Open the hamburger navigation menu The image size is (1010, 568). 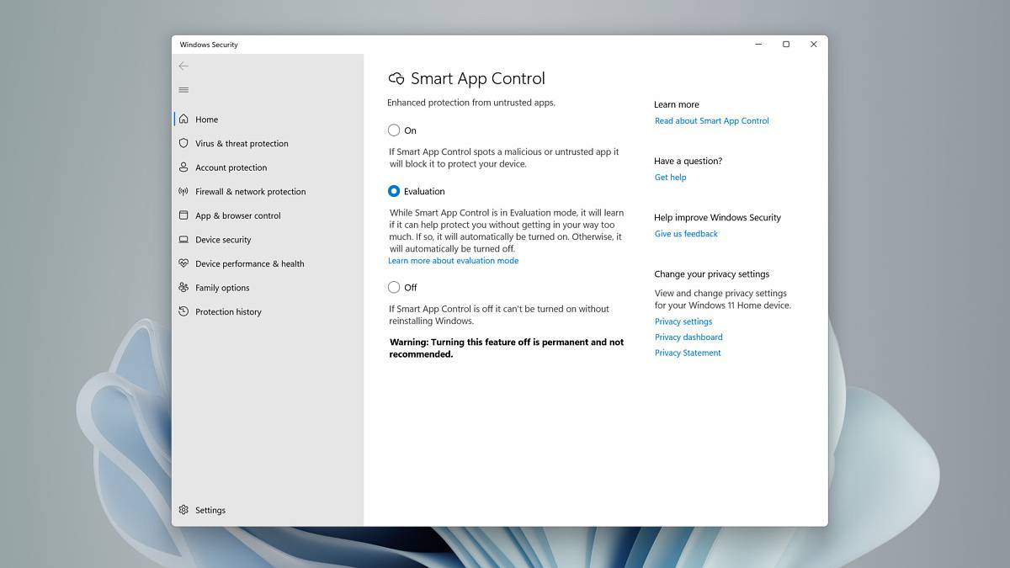click(x=183, y=90)
